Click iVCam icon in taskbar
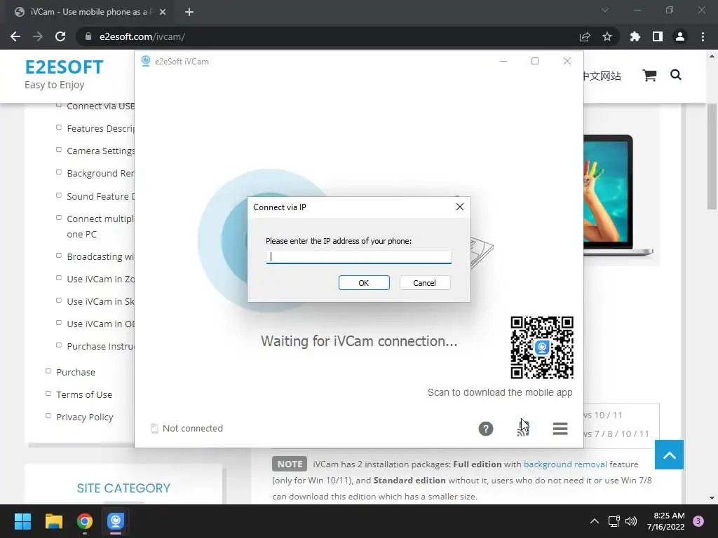The height and width of the screenshot is (538, 718). [x=116, y=521]
